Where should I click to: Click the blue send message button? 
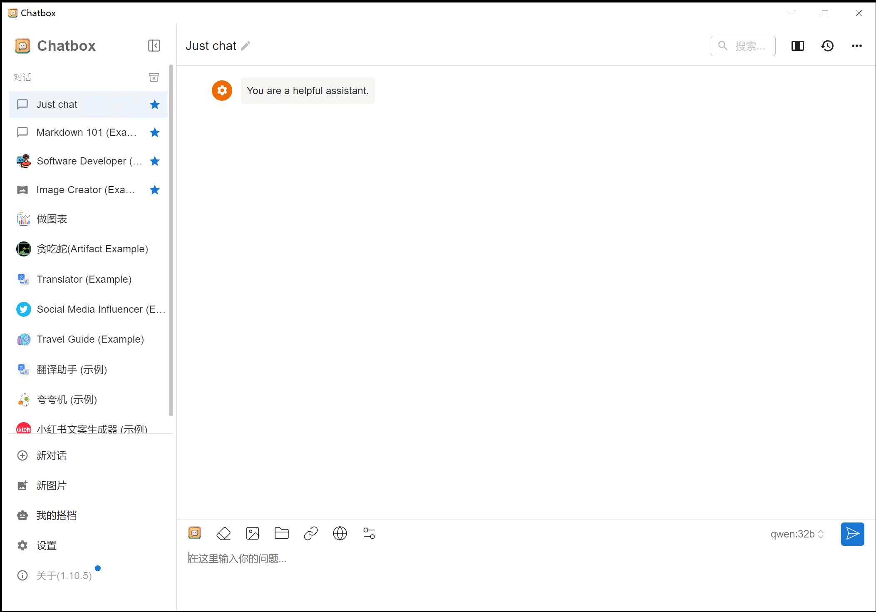click(x=852, y=534)
